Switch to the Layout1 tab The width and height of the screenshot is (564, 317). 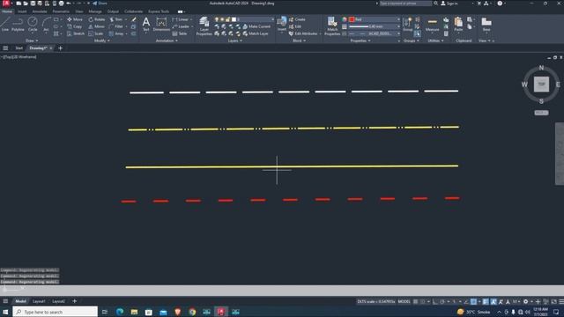(39, 301)
